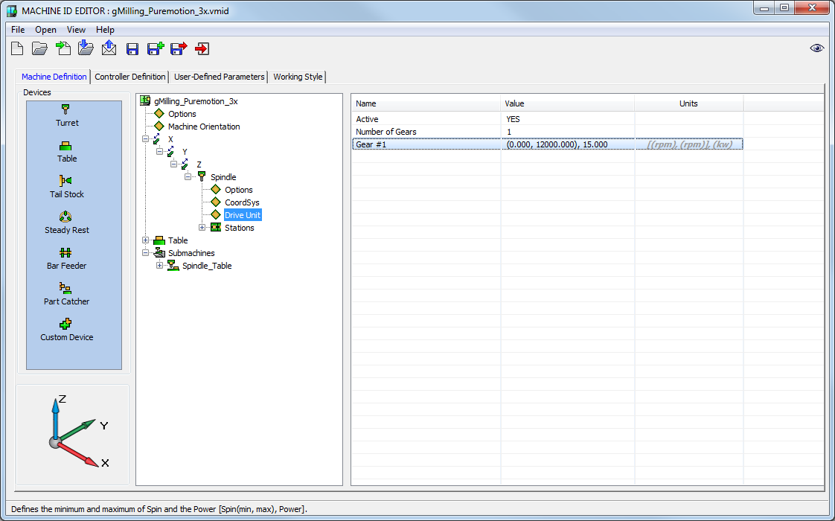835x521 pixels.
Task: Select the Z axis tree item
Action: (199, 164)
